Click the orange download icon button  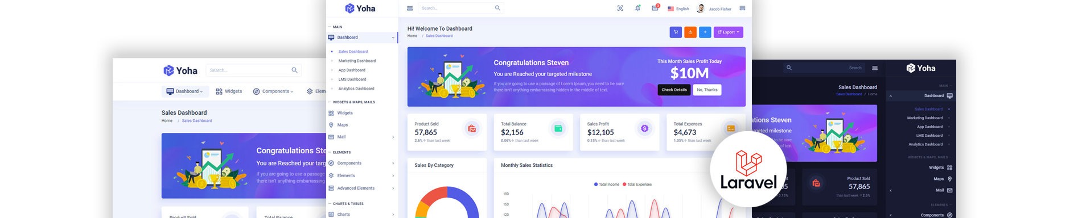pos(690,32)
